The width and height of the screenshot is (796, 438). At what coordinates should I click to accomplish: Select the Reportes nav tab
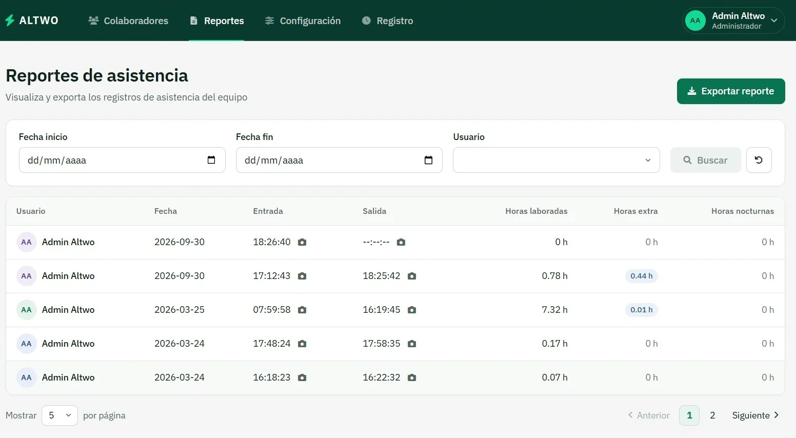coord(216,21)
